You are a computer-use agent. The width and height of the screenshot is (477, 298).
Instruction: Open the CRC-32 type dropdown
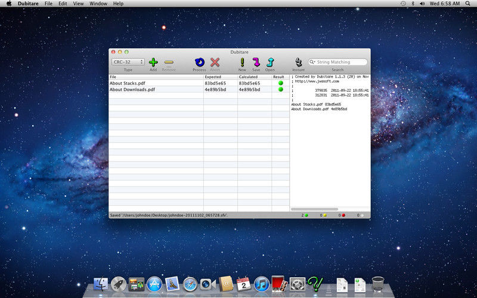click(128, 62)
